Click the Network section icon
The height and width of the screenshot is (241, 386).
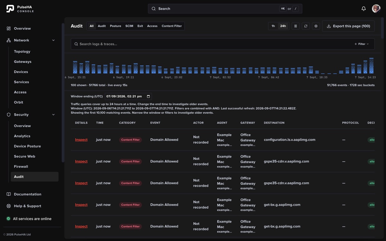pyautogui.click(x=9, y=40)
